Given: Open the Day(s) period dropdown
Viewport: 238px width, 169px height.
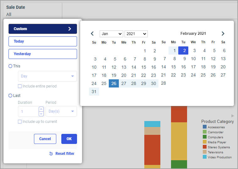Looking at the screenshot, I should click(61, 111).
